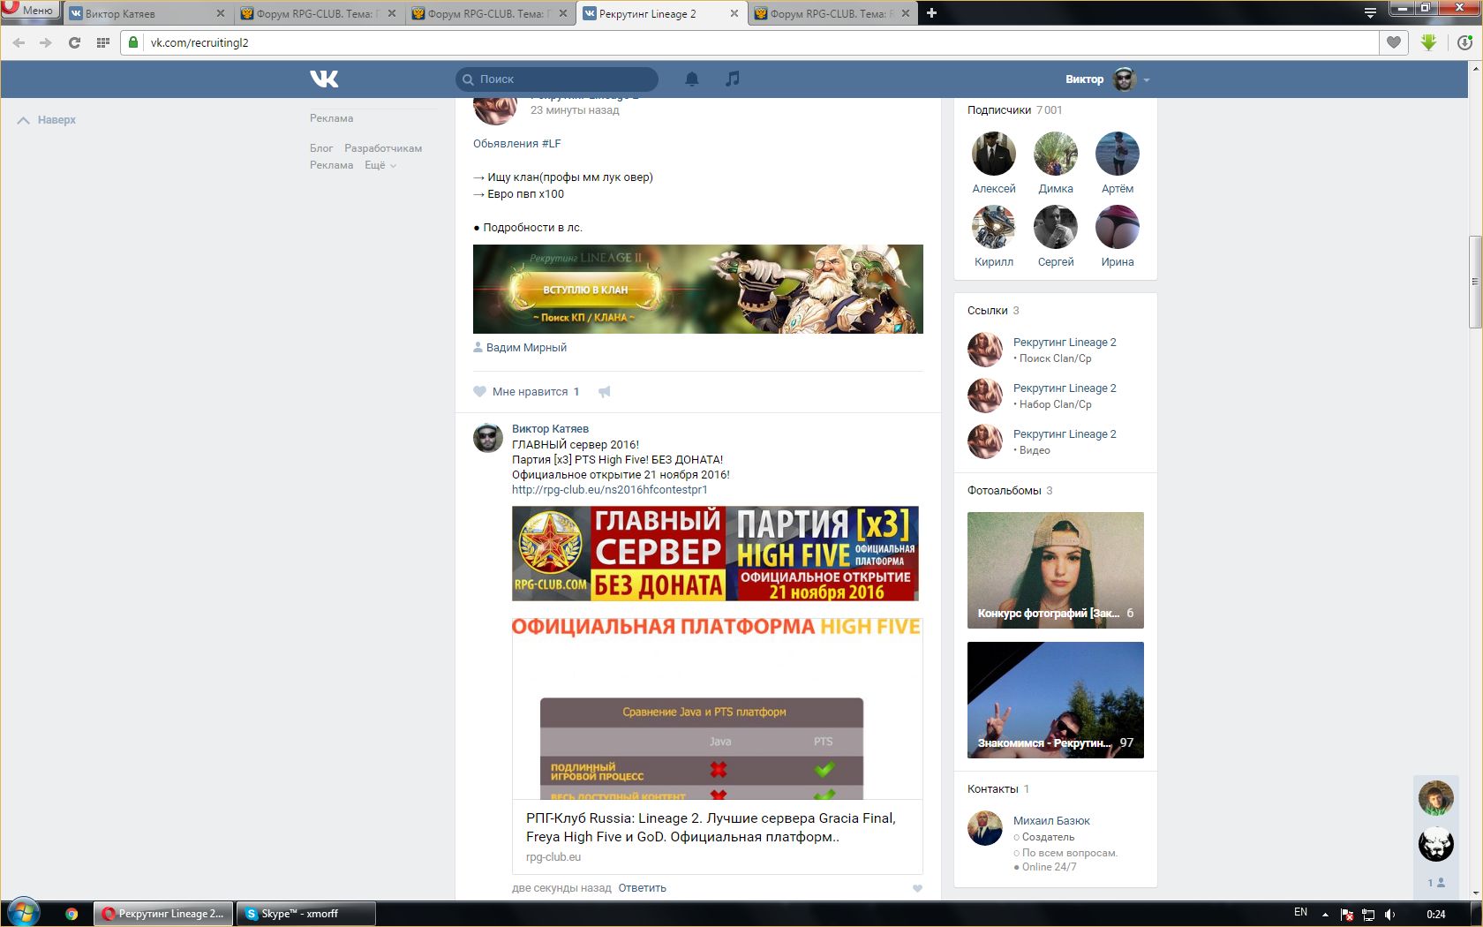The width and height of the screenshot is (1483, 927).
Task: Reload the page with refresh icon
Action: tap(74, 42)
